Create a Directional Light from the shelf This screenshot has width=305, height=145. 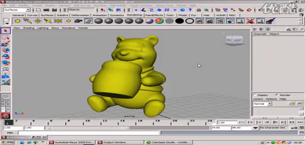click(x=28, y=21)
